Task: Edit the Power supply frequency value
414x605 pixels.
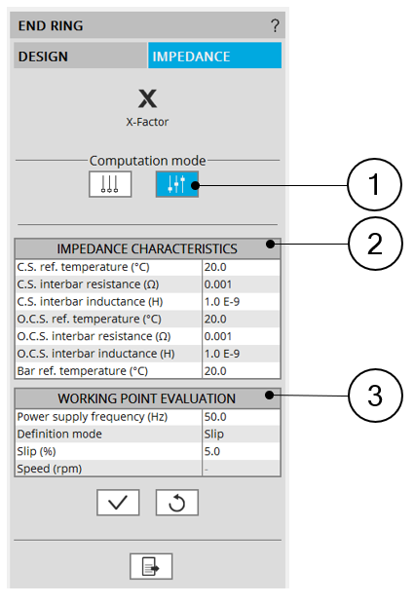Action: pyautogui.click(x=242, y=417)
